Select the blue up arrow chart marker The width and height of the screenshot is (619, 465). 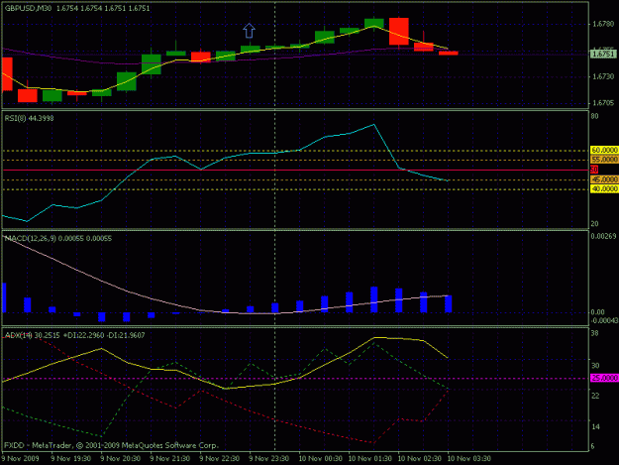[x=249, y=31]
